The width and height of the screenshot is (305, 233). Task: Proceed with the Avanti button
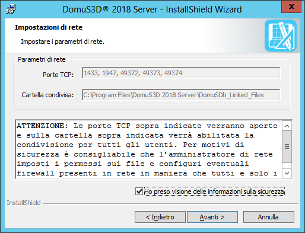tap(212, 217)
